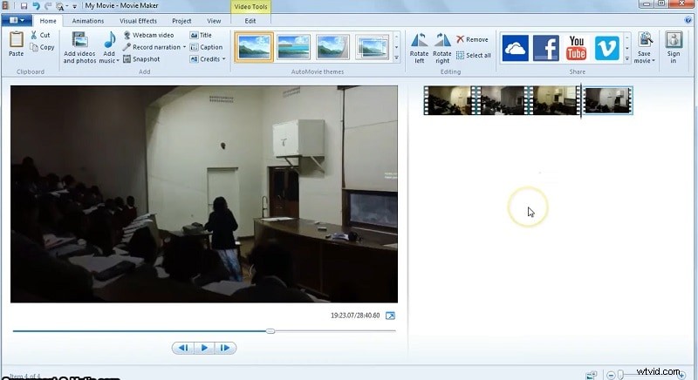The width and height of the screenshot is (698, 380).
Task: Select all clips in storyboard
Action: (474, 55)
